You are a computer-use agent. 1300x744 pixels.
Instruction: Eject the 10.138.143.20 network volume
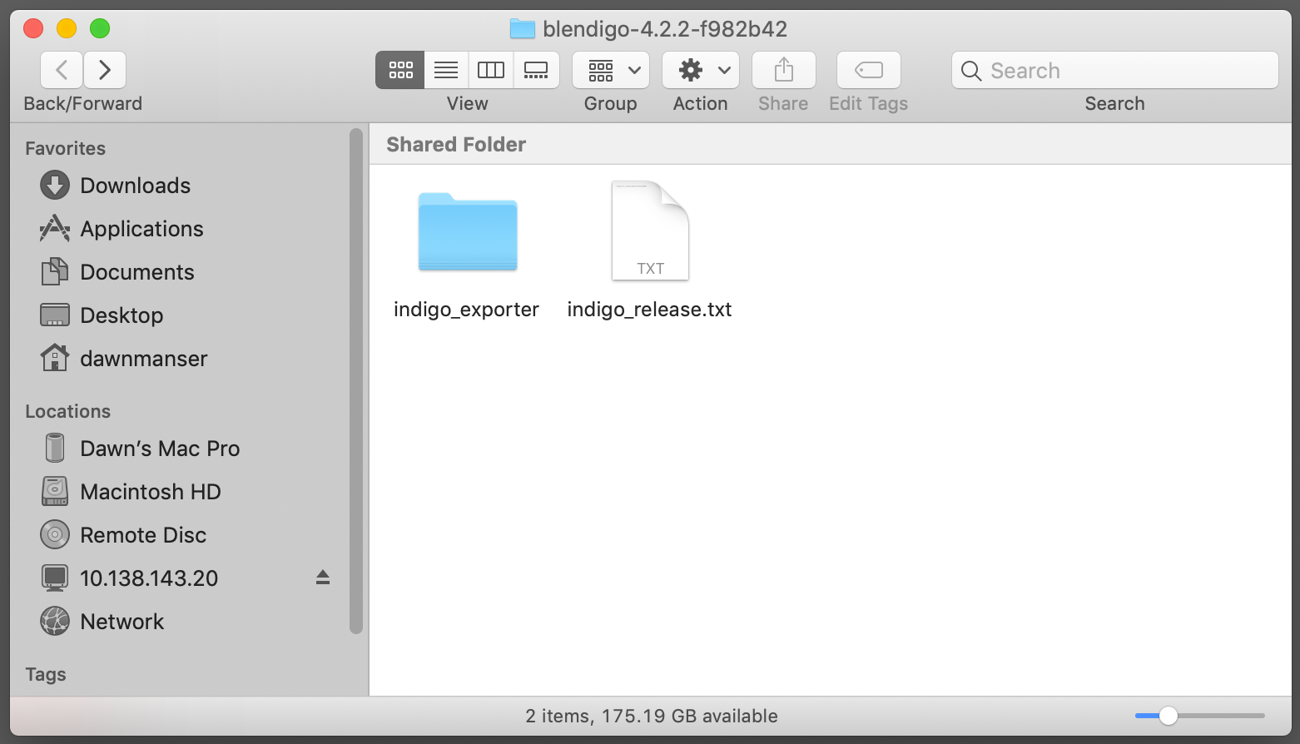point(323,578)
